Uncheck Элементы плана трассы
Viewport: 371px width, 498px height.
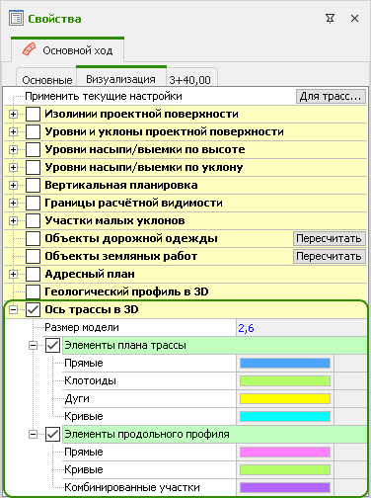52,346
